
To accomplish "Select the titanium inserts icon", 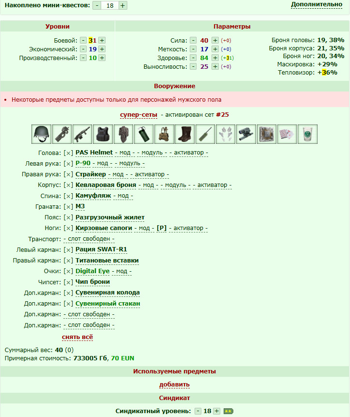I will coord(226,134).
